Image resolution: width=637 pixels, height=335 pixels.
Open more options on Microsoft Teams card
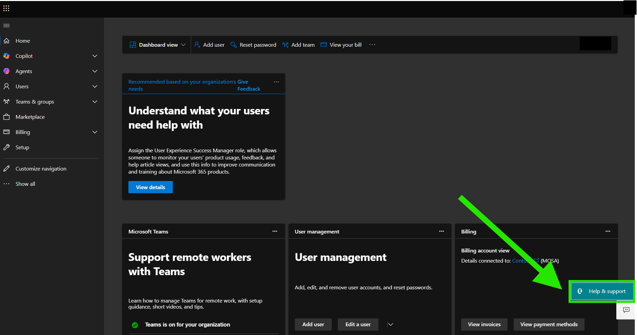275,231
